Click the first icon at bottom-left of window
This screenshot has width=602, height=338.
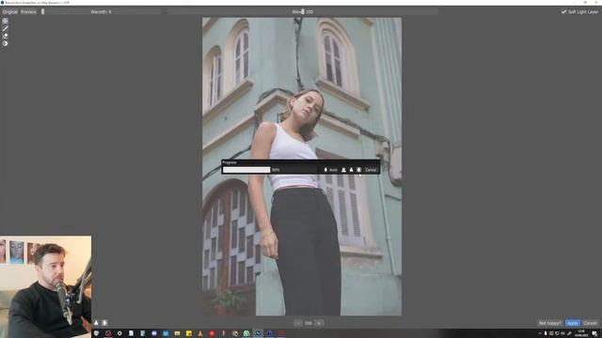[x=96, y=323]
